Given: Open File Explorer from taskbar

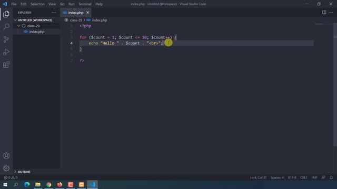Looking at the screenshot, I should click(x=38, y=184).
